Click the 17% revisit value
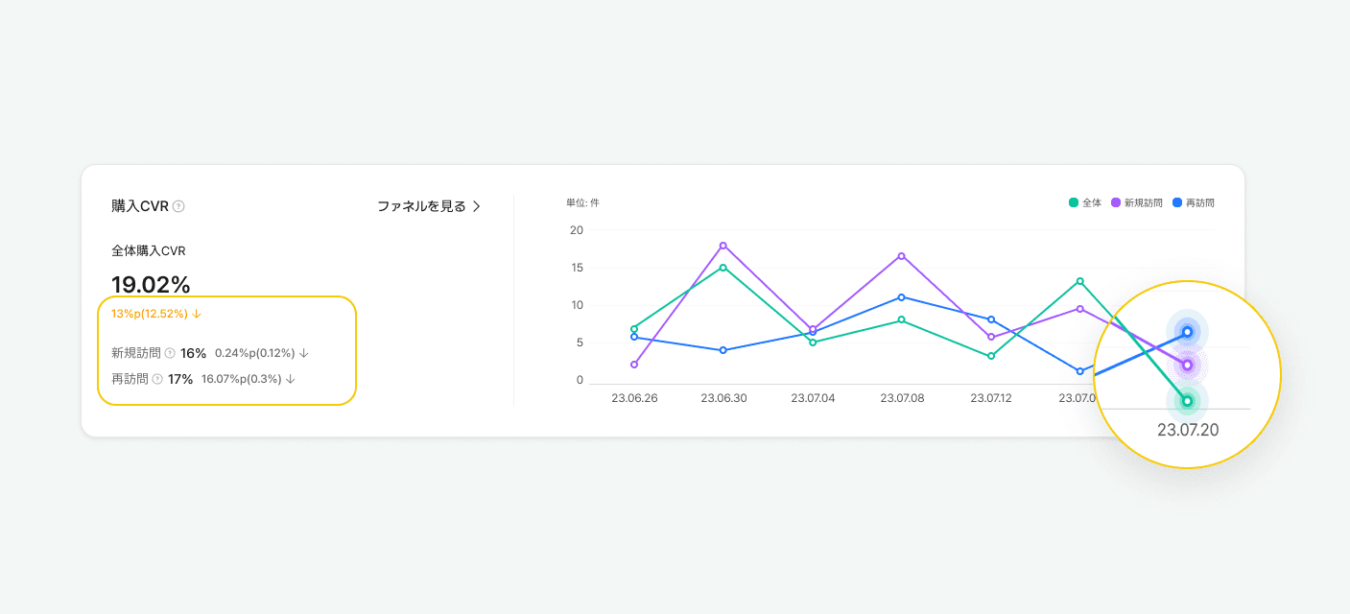 (x=180, y=379)
